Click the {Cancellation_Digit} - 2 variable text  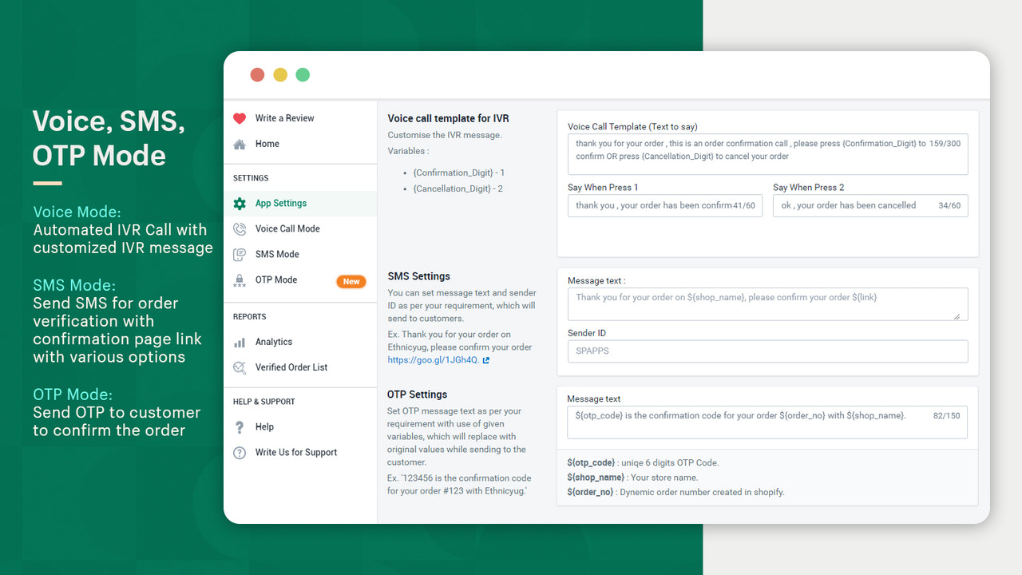pos(458,189)
